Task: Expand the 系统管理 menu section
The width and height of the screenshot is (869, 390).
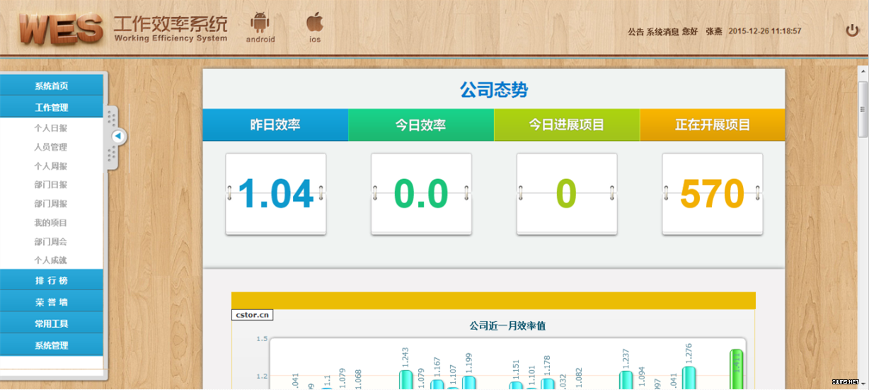Action: (x=52, y=345)
